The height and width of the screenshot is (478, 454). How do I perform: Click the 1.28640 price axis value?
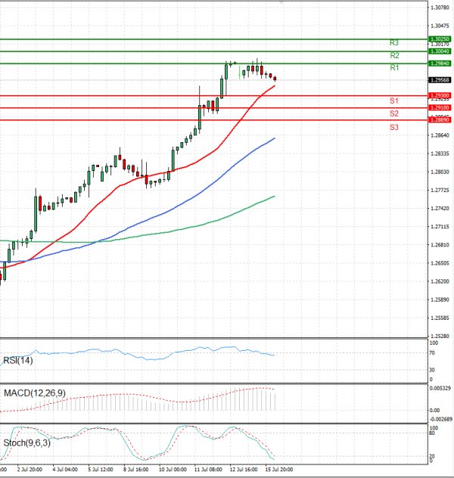(x=440, y=135)
